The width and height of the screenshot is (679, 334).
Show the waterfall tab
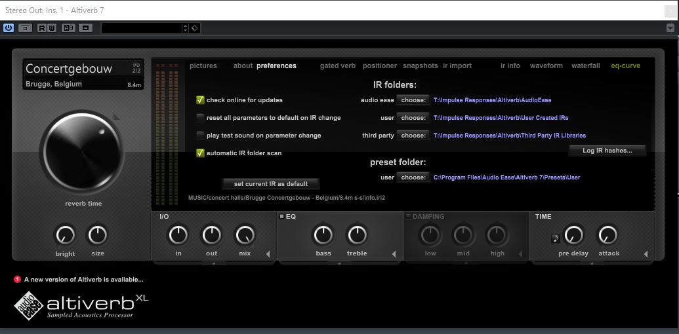click(x=585, y=65)
